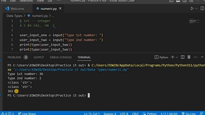Click the Python terminal shell label
The height and width of the screenshot is (115, 205).
(161, 57)
